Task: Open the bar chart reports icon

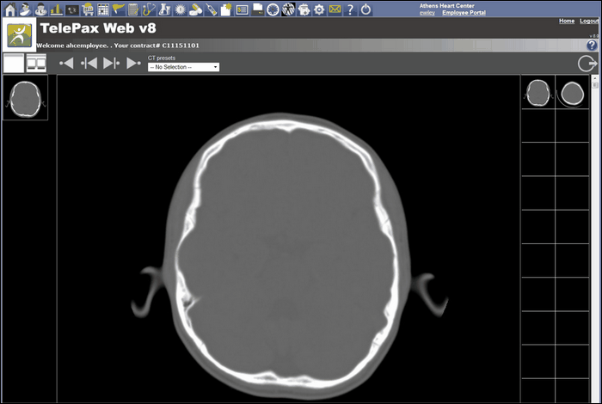Action: 56,9
